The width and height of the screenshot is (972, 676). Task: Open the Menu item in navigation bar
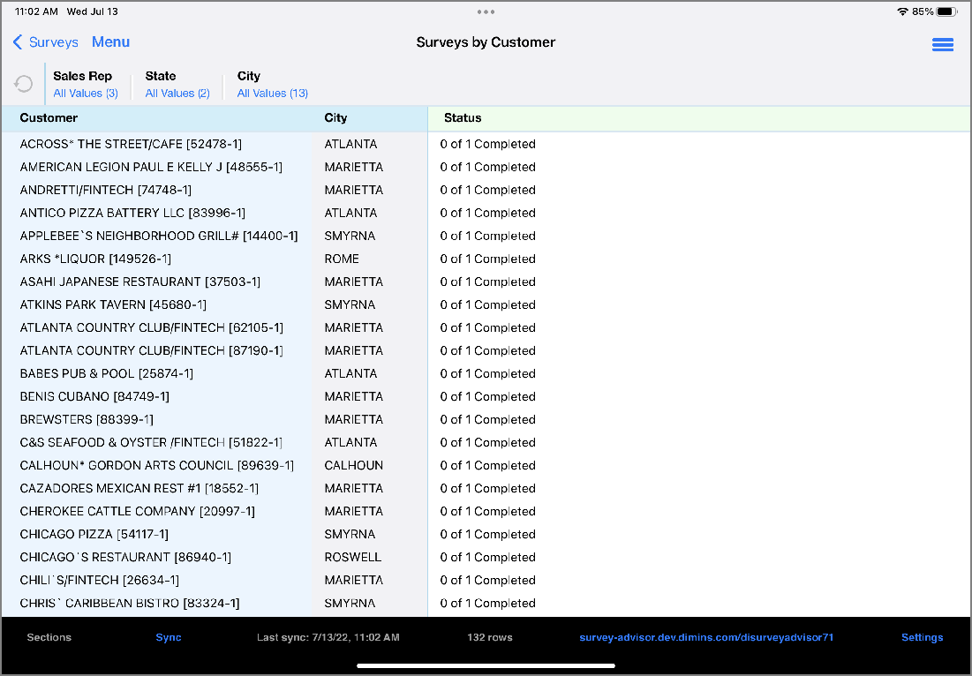(x=110, y=42)
